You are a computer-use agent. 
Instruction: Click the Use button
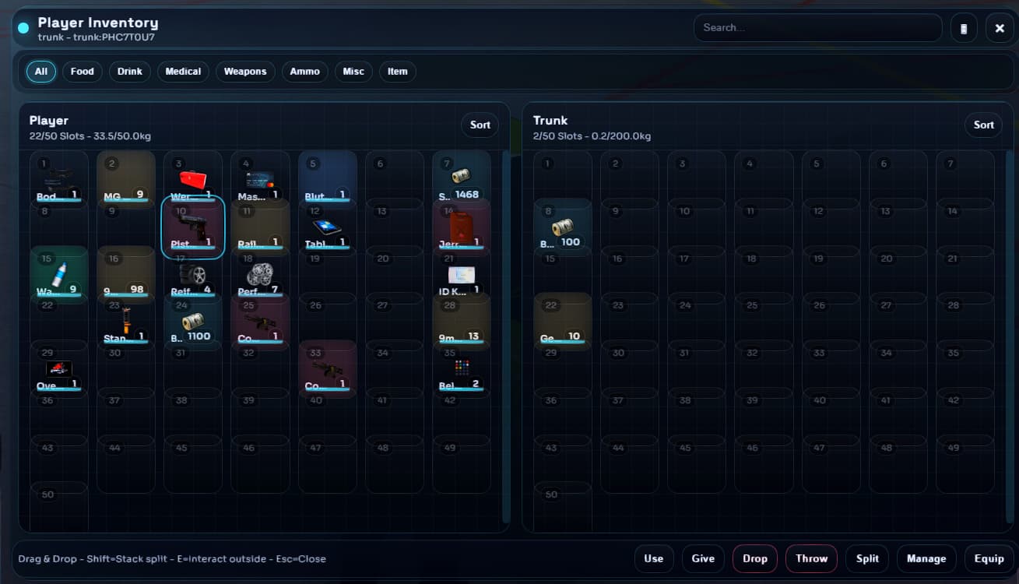[x=654, y=558]
